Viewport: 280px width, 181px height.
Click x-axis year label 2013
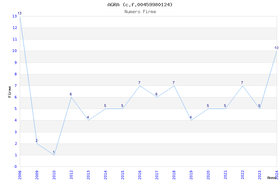pos(88,175)
